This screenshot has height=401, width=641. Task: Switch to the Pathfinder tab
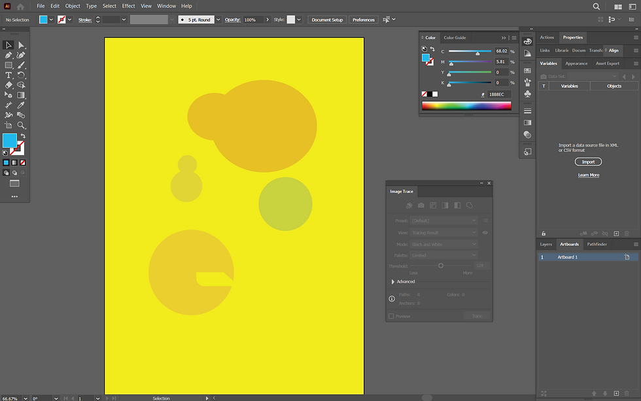pyautogui.click(x=597, y=245)
